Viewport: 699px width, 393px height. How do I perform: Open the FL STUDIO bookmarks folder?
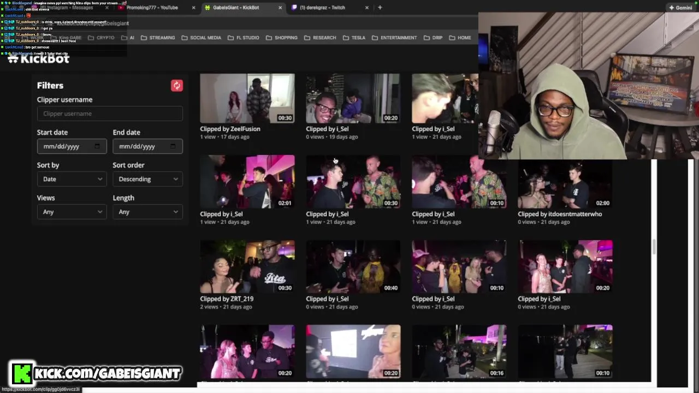coord(243,38)
